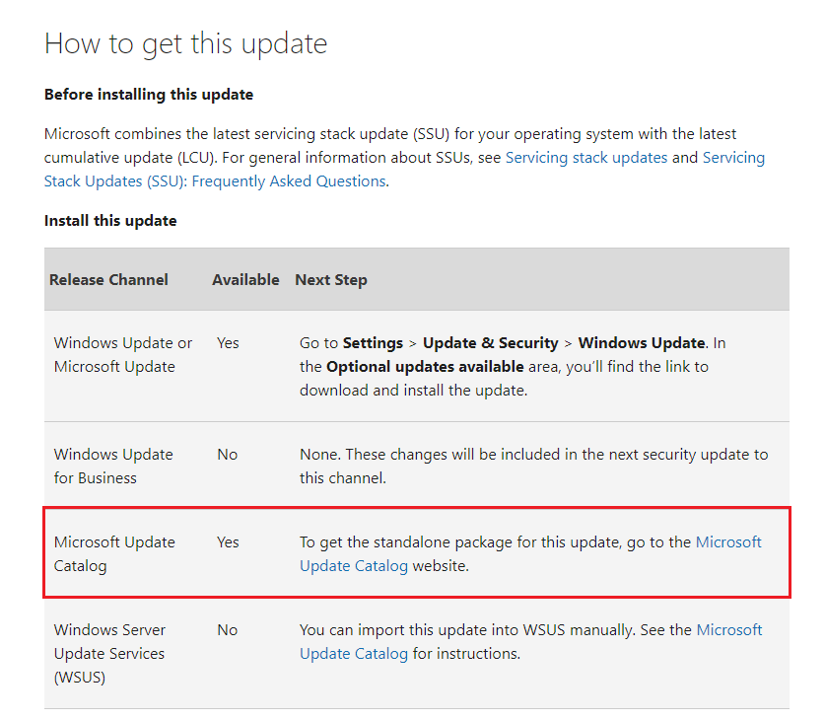Click 'Yes' in Windows Update row
Viewport: 825px width, 720px height.
pos(228,343)
